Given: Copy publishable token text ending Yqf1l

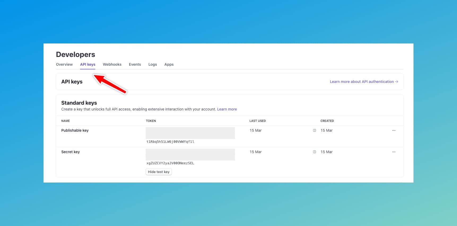Looking at the screenshot, I should 170,142.
